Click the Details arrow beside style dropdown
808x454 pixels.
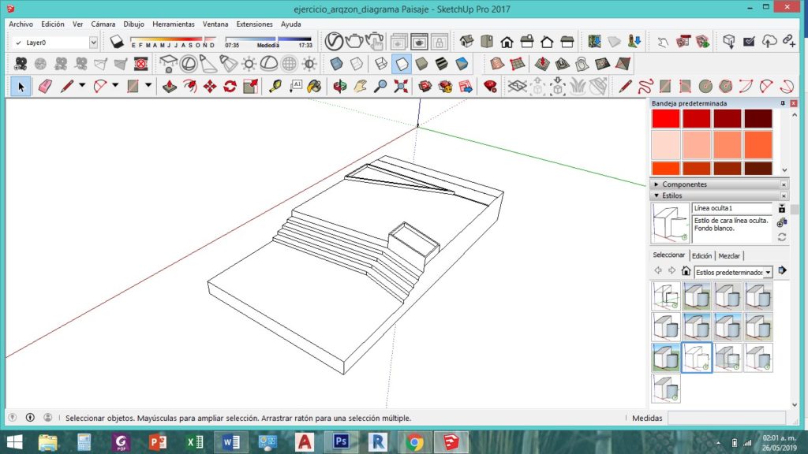pos(782,270)
